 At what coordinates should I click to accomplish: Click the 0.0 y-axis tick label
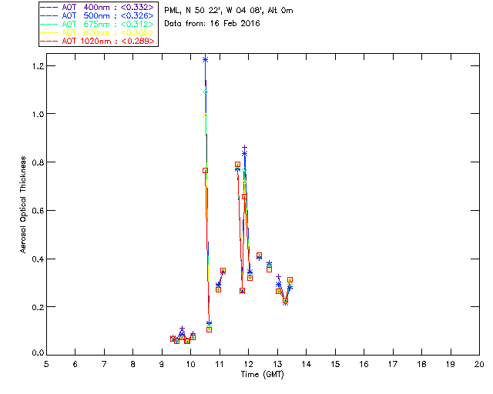(x=37, y=353)
